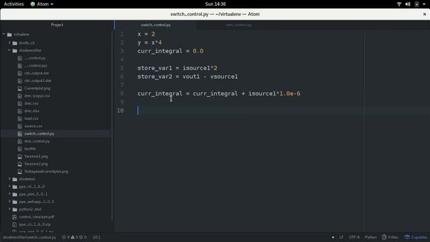Open the clock showing Sun 14:36
The image size is (430, 242).
click(x=215, y=4)
